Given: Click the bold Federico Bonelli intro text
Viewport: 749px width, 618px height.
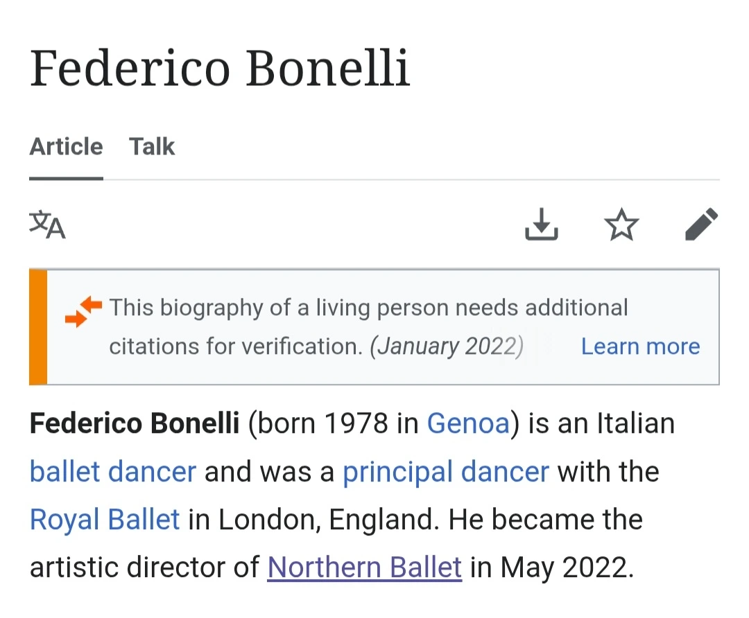Looking at the screenshot, I should click(x=135, y=423).
